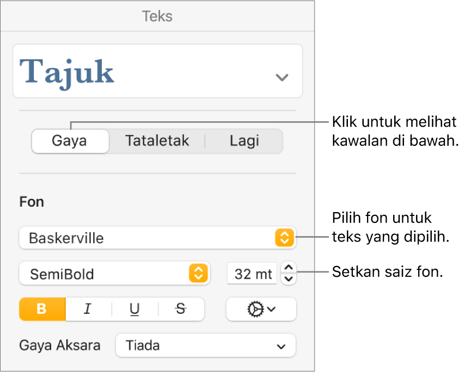Toggle strikethrough formatting with S button
Screen dimensions: 471x372
pos(181,309)
